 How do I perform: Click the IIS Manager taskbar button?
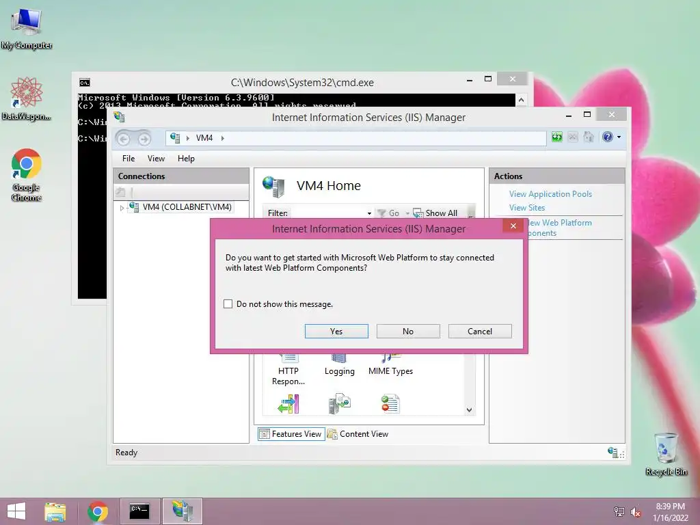182,511
